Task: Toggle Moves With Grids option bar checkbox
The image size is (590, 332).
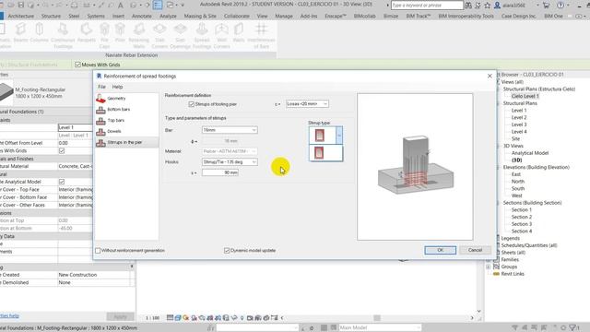Action: pyautogui.click(x=77, y=65)
